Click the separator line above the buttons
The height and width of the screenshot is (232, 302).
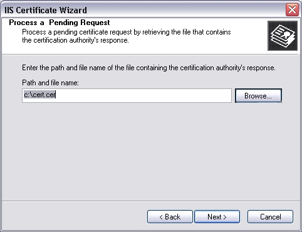(151, 201)
